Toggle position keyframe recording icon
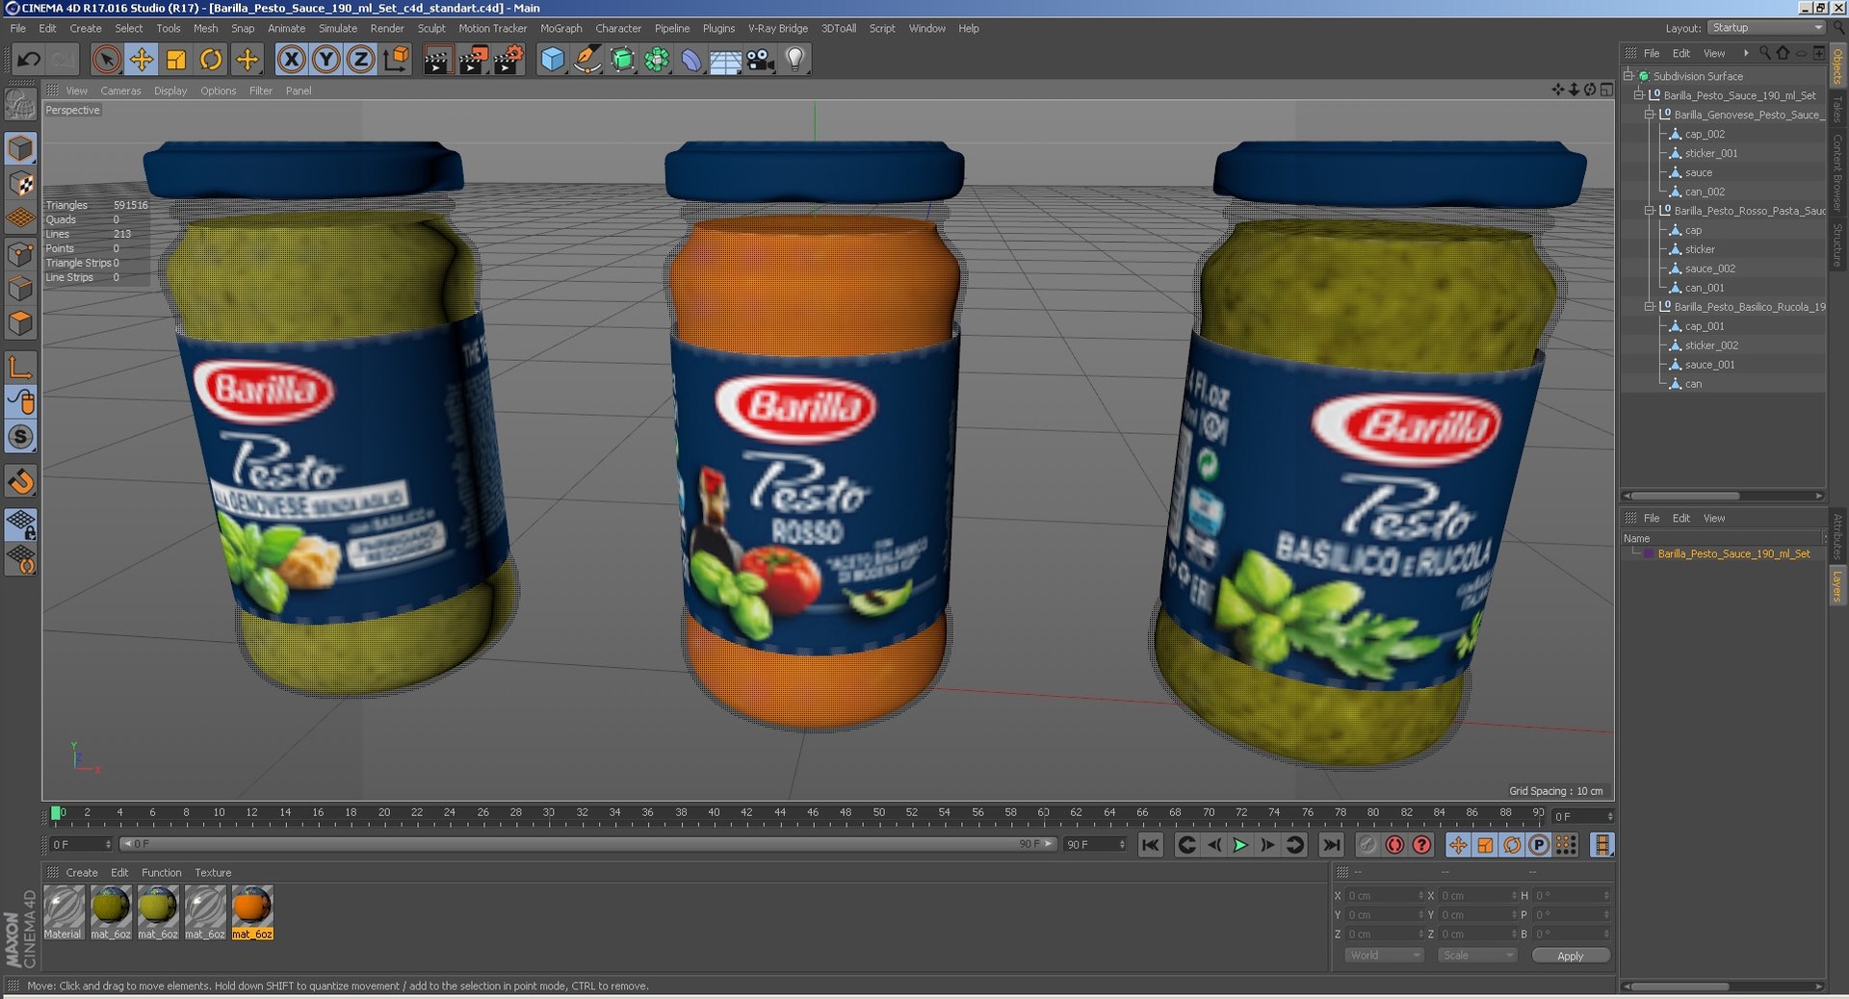The image size is (1849, 999). tap(1458, 845)
